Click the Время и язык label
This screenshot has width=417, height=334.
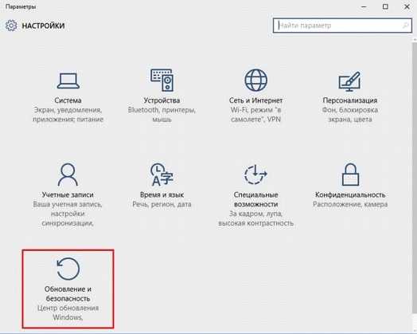[162, 195]
